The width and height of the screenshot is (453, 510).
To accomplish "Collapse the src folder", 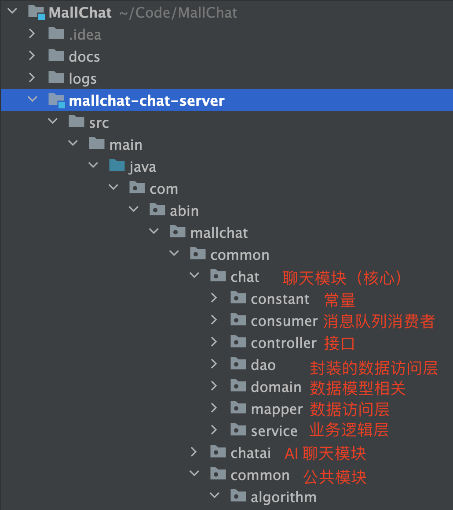I will click(x=53, y=121).
